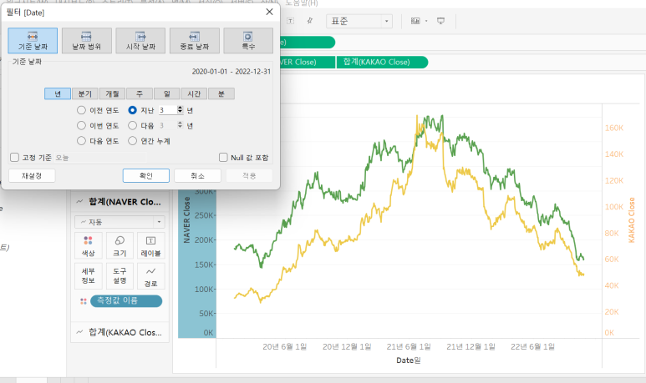Click the Date일 axis label

(409, 360)
